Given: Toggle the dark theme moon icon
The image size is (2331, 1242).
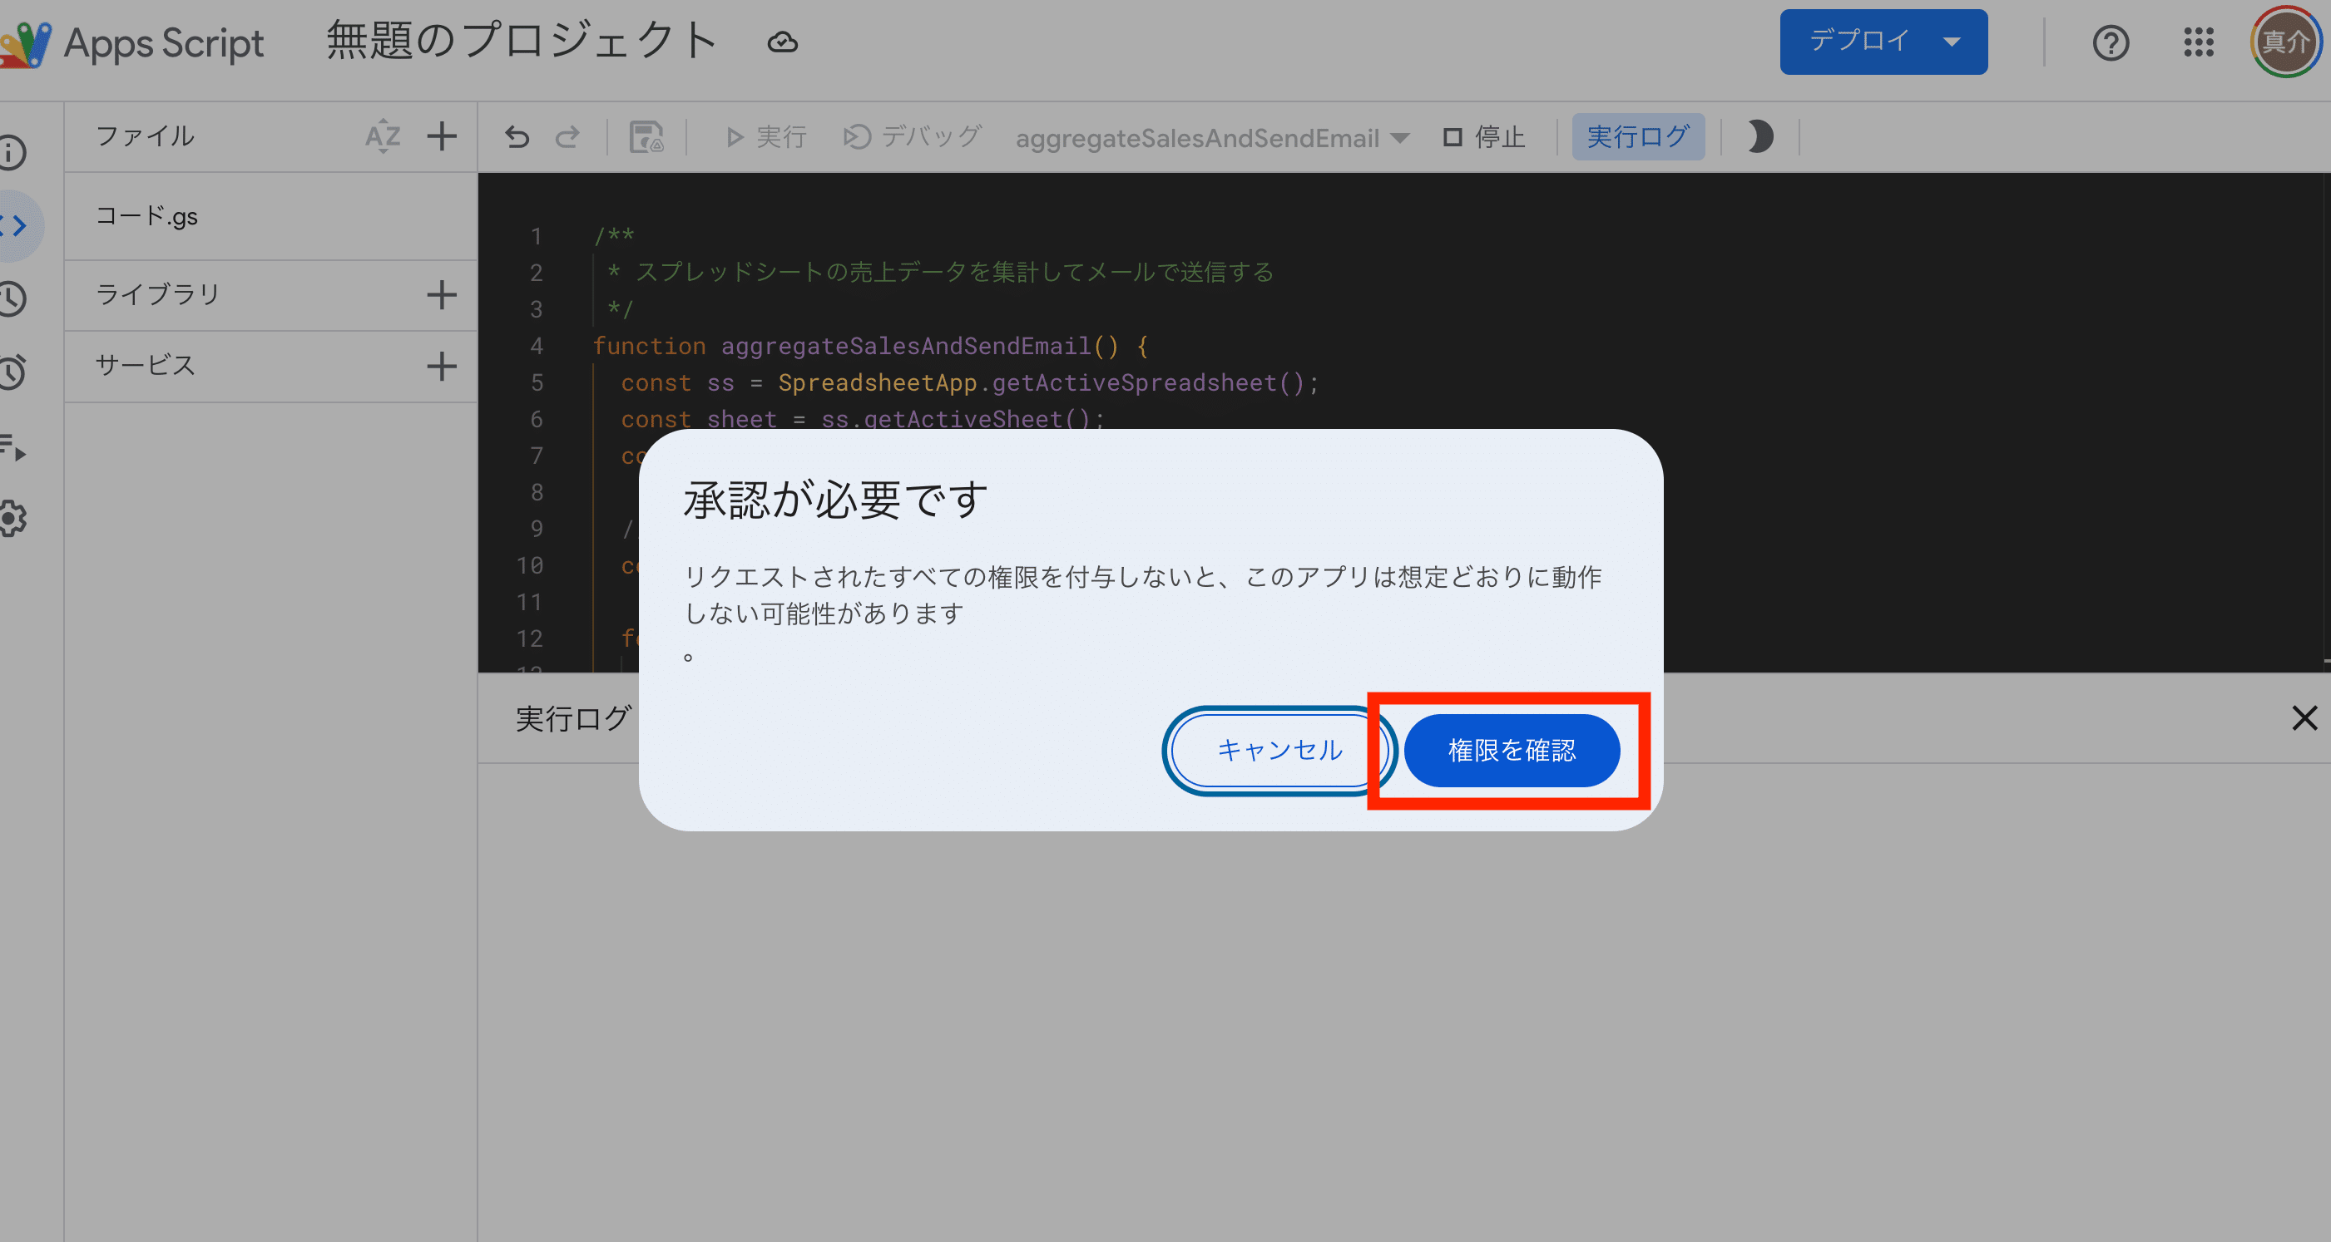Looking at the screenshot, I should (1759, 137).
